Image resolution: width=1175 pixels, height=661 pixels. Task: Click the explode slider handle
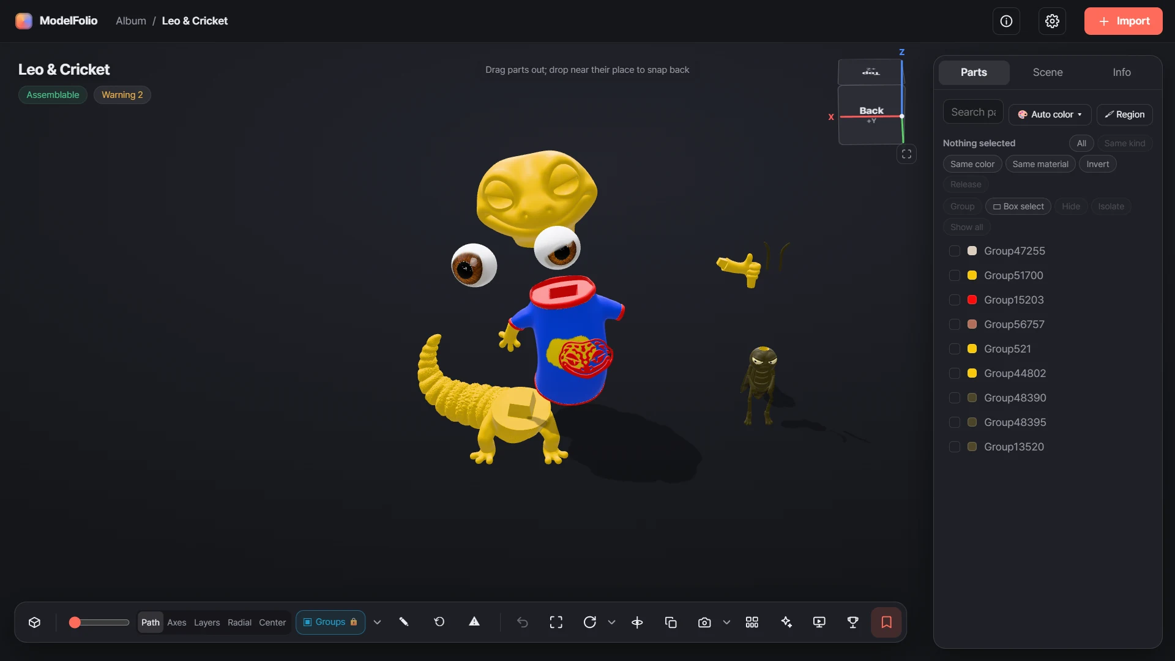pos(75,622)
